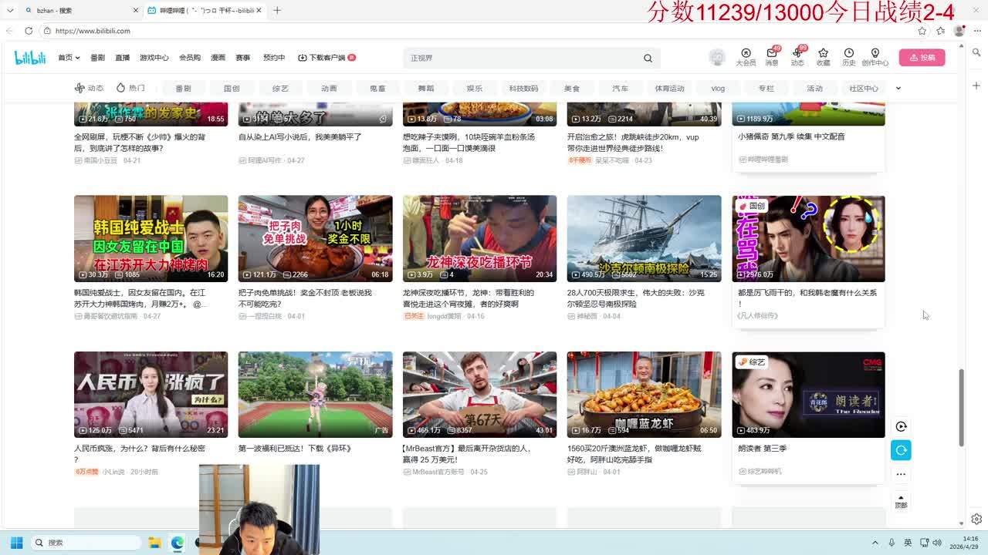The image size is (988, 555).
Task: Click the 顶部 back-to-top button
Action: [x=901, y=501]
